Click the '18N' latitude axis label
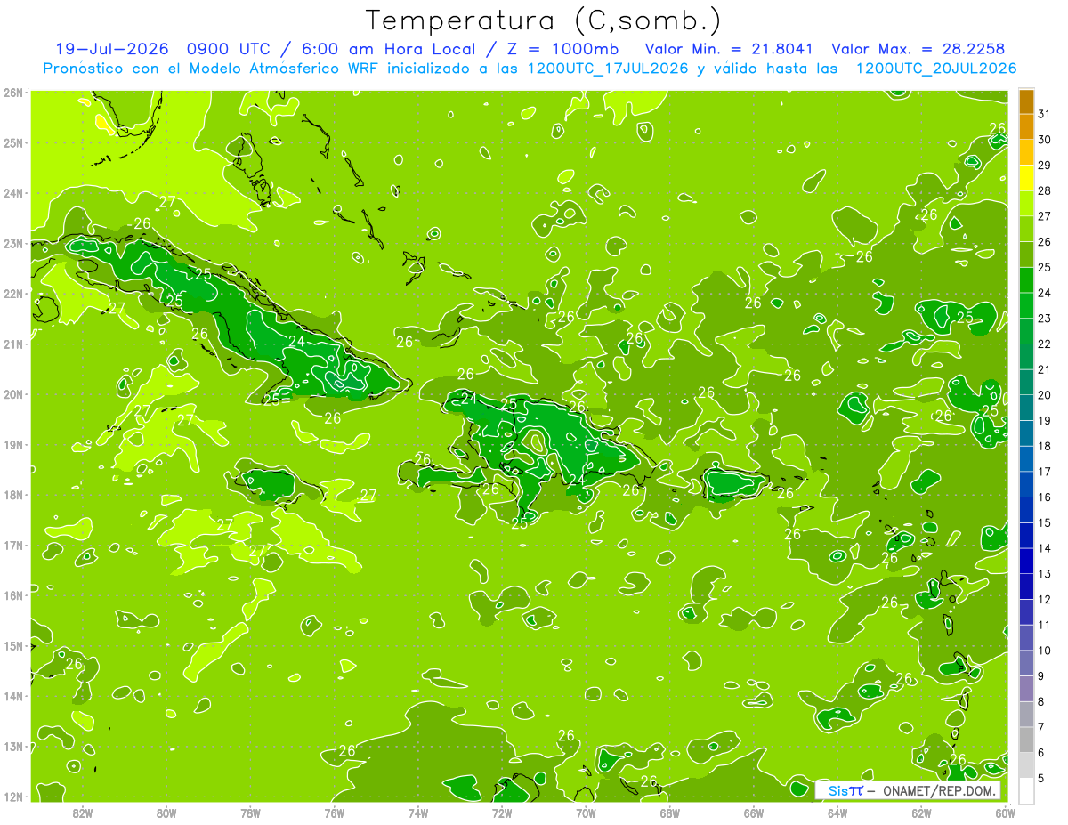1068x825 pixels. click(x=13, y=495)
